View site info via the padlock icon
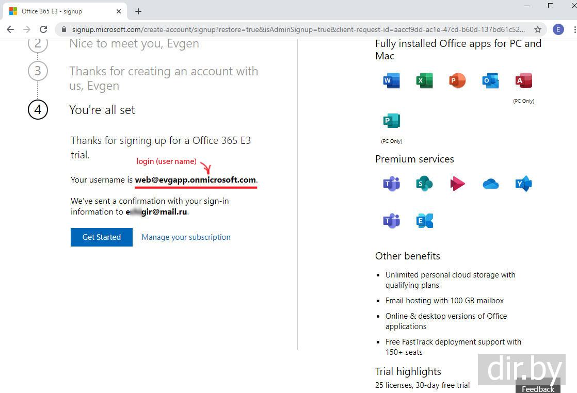The height and width of the screenshot is (393, 577). tap(64, 29)
